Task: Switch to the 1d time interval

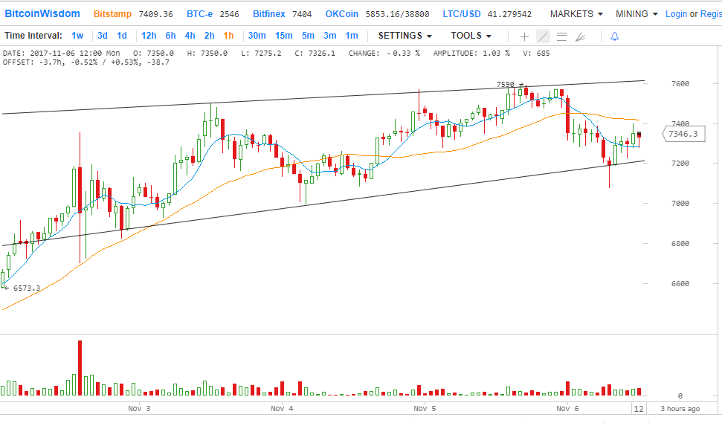Action: click(x=121, y=36)
